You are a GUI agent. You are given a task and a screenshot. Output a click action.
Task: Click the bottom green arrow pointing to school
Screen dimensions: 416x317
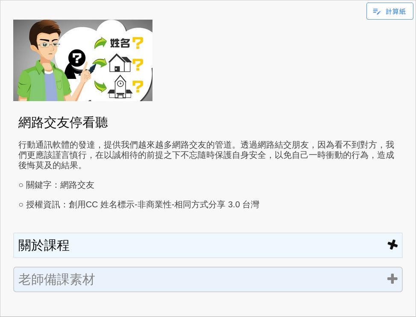(x=100, y=86)
